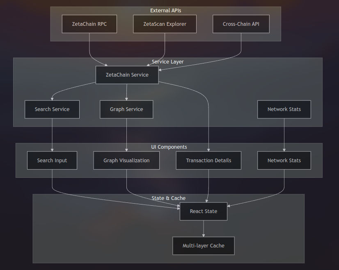Select the Graph Service node

pyautogui.click(x=126, y=109)
